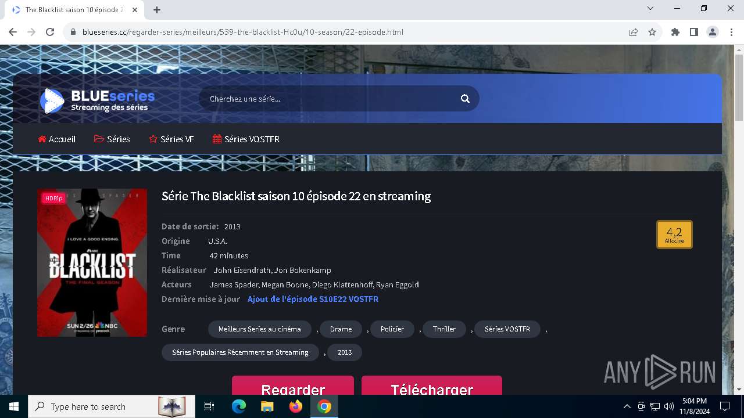Click John Eisendrath réalisateur text
This screenshot has width=744, height=418.
point(272,270)
